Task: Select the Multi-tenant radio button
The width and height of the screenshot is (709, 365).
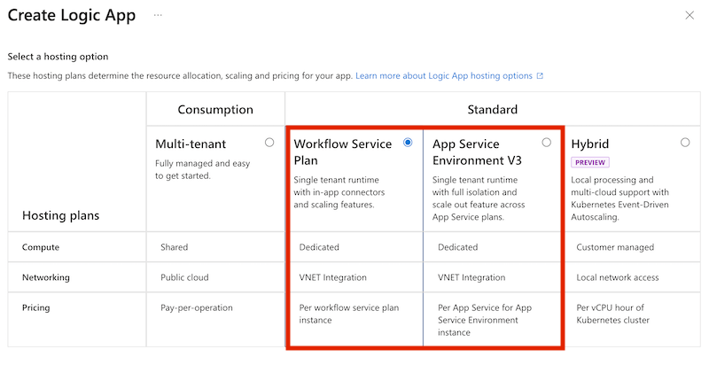Action: (x=269, y=142)
